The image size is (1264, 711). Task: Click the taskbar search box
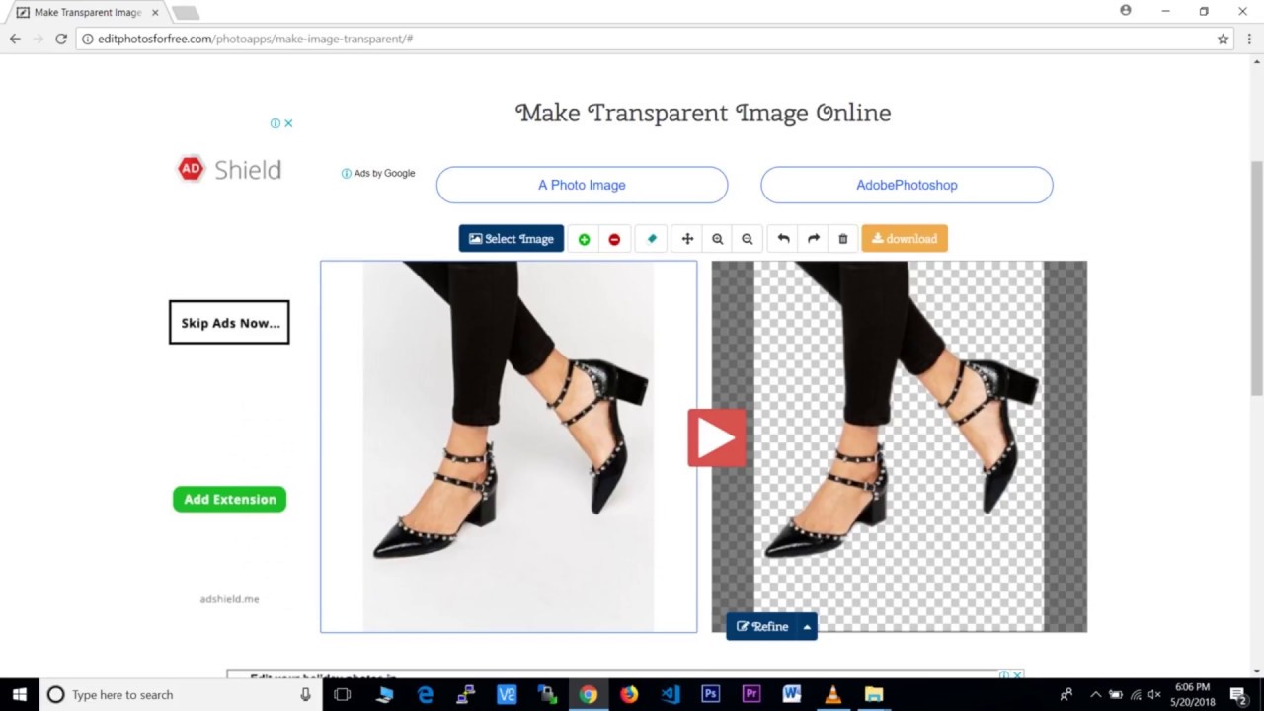point(180,694)
